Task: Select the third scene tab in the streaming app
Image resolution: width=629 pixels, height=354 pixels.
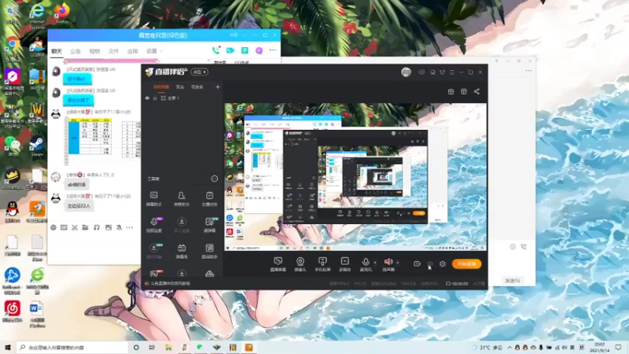Action: [x=197, y=87]
